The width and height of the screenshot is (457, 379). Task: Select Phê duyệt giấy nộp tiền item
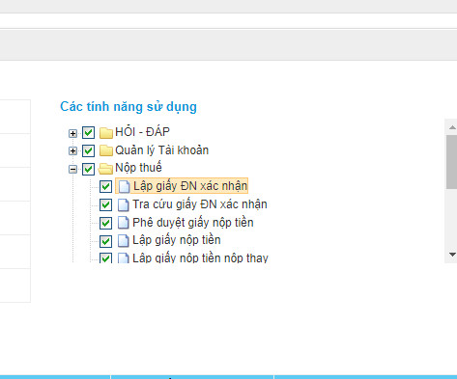coord(193,223)
